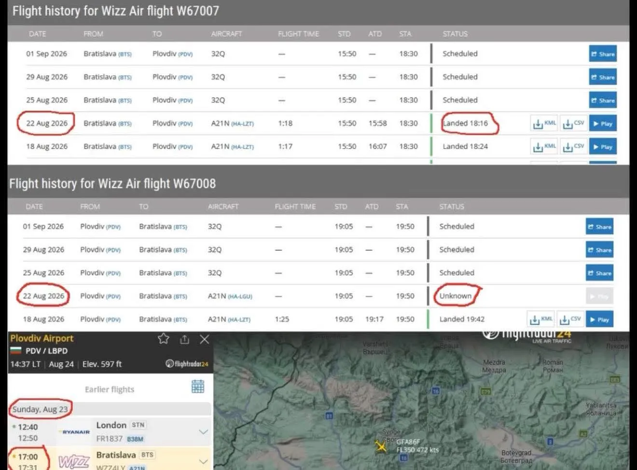This screenshot has height=470, width=637.
Task: Download KML for 18 Aug W67007 flight
Action: pos(544,146)
